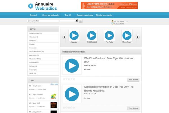Open the Classique (2) genre

pyautogui.click(x=34, y=37)
